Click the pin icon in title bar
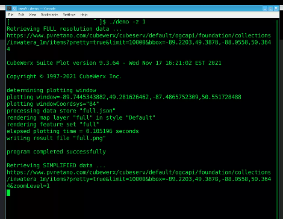 [x=14, y=8]
